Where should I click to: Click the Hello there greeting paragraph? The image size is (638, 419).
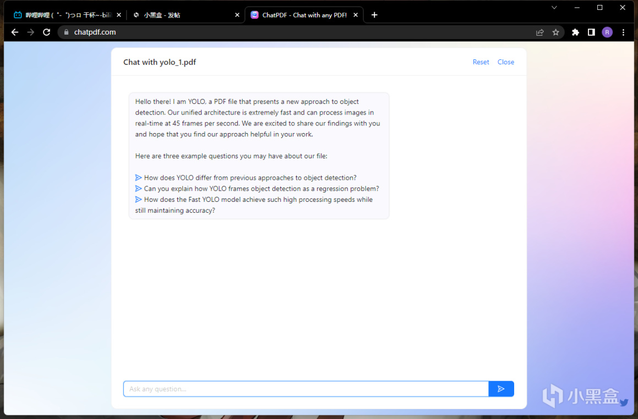coord(258,118)
